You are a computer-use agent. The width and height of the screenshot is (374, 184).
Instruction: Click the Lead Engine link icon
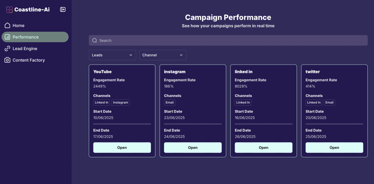(x=7, y=49)
